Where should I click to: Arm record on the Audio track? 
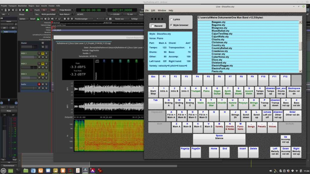(39, 84)
